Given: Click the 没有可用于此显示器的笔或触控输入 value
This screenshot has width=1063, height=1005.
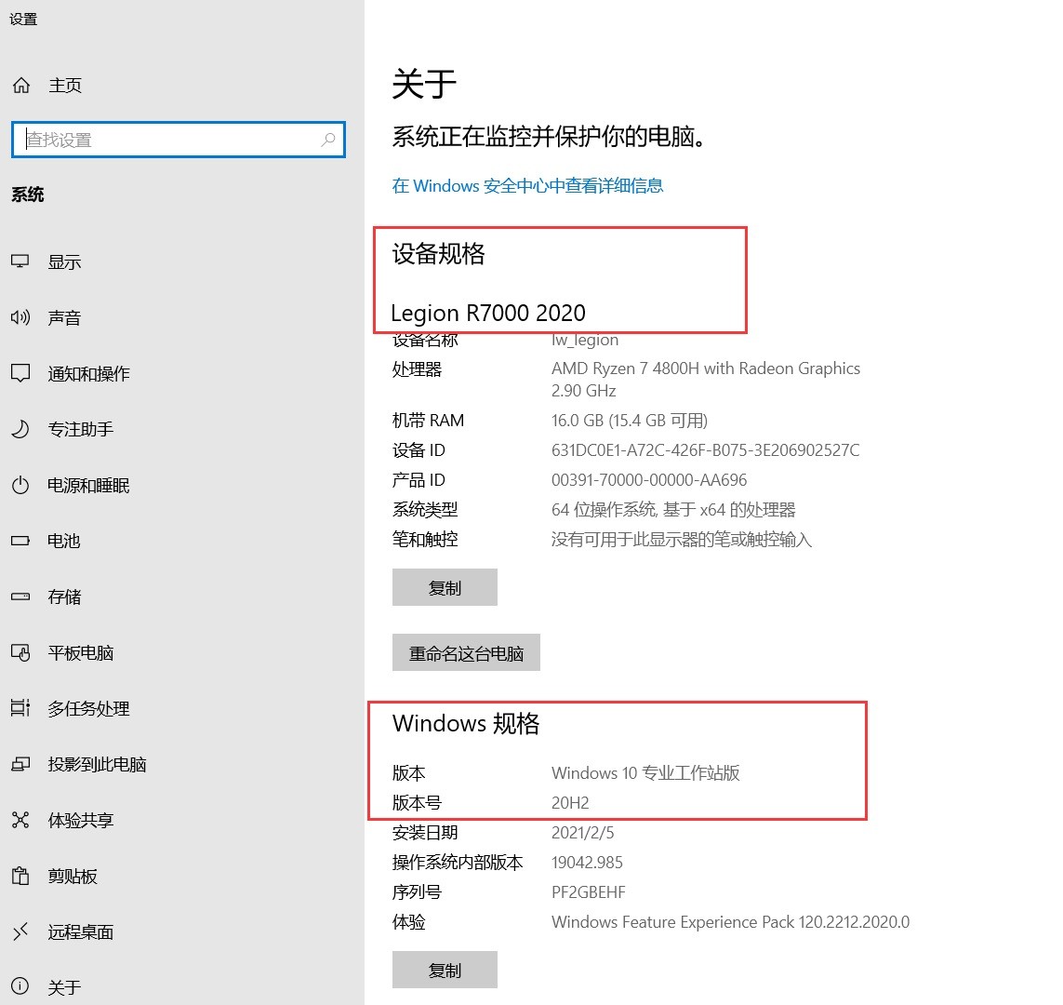Looking at the screenshot, I should 682,539.
